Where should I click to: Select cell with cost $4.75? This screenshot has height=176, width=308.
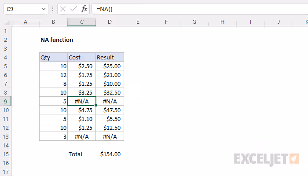coord(82,110)
